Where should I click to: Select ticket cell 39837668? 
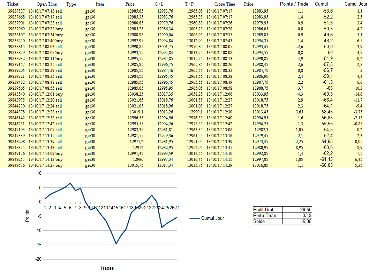coord(16,17)
